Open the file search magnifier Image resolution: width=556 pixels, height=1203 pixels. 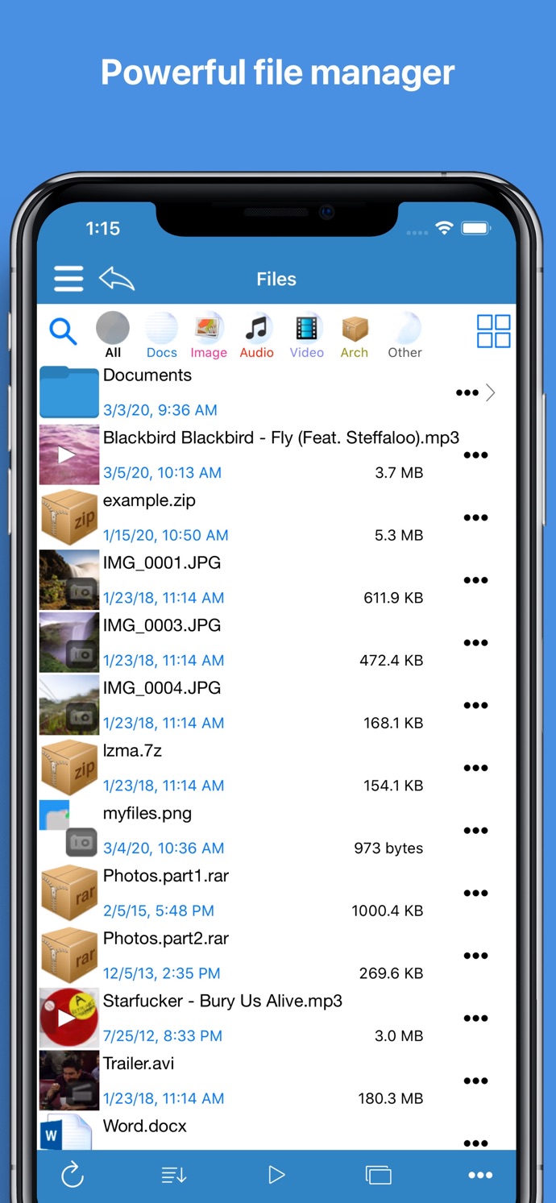click(63, 331)
